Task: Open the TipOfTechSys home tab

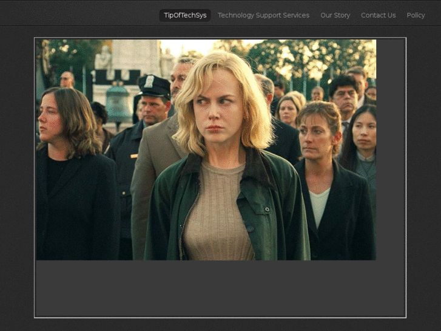Action: pos(185,16)
